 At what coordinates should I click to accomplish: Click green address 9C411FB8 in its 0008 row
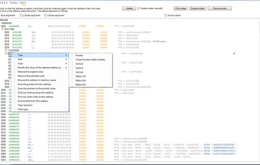tap(17, 35)
